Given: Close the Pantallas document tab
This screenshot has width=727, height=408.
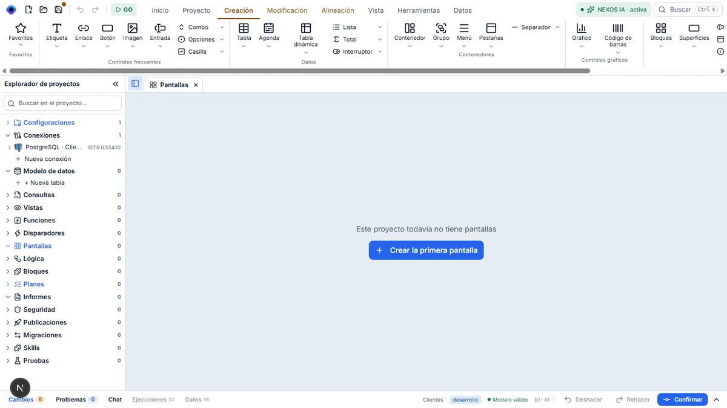Looking at the screenshot, I should pos(196,85).
